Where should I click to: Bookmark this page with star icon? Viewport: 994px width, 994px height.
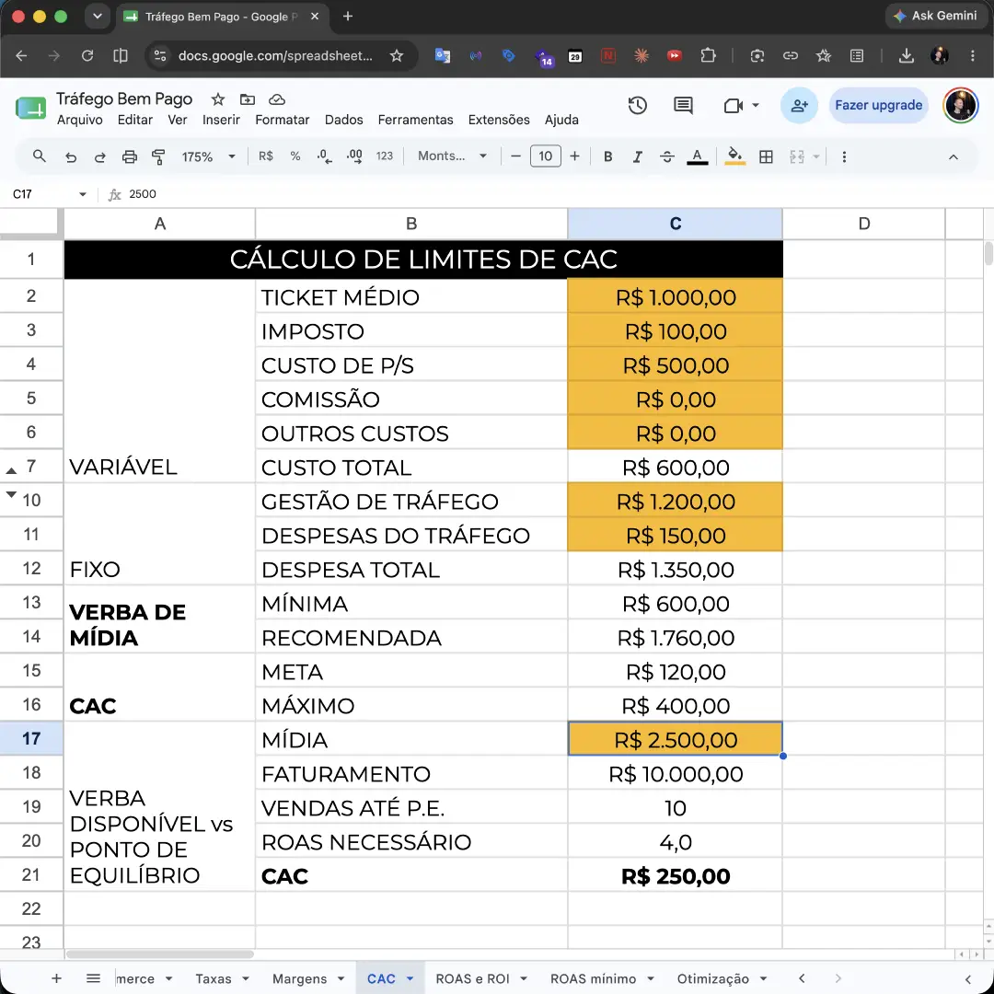pyautogui.click(x=396, y=56)
